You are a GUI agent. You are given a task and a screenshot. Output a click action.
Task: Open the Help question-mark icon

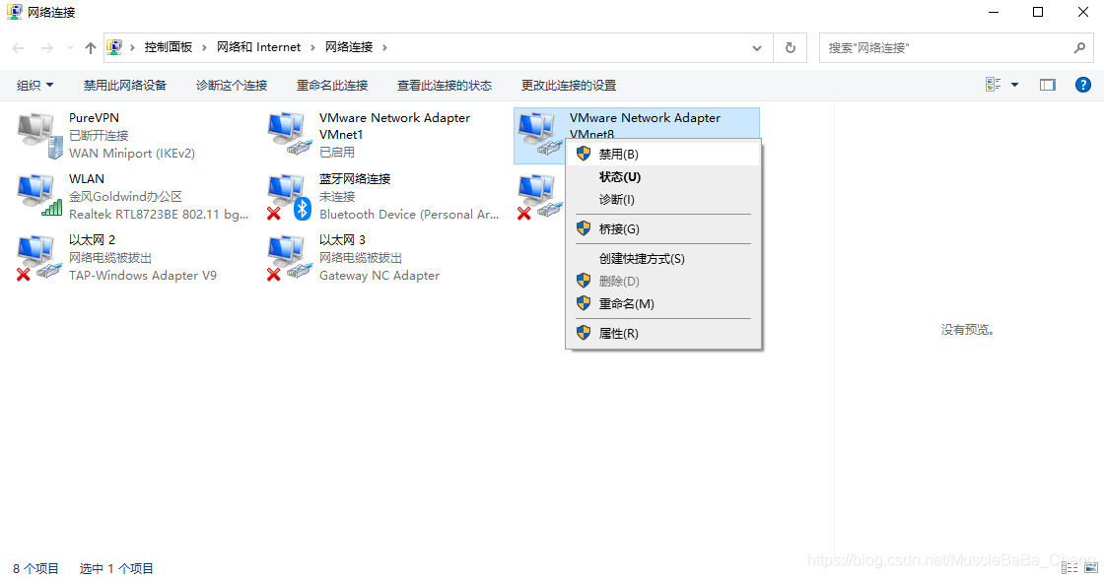pos(1083,85)
